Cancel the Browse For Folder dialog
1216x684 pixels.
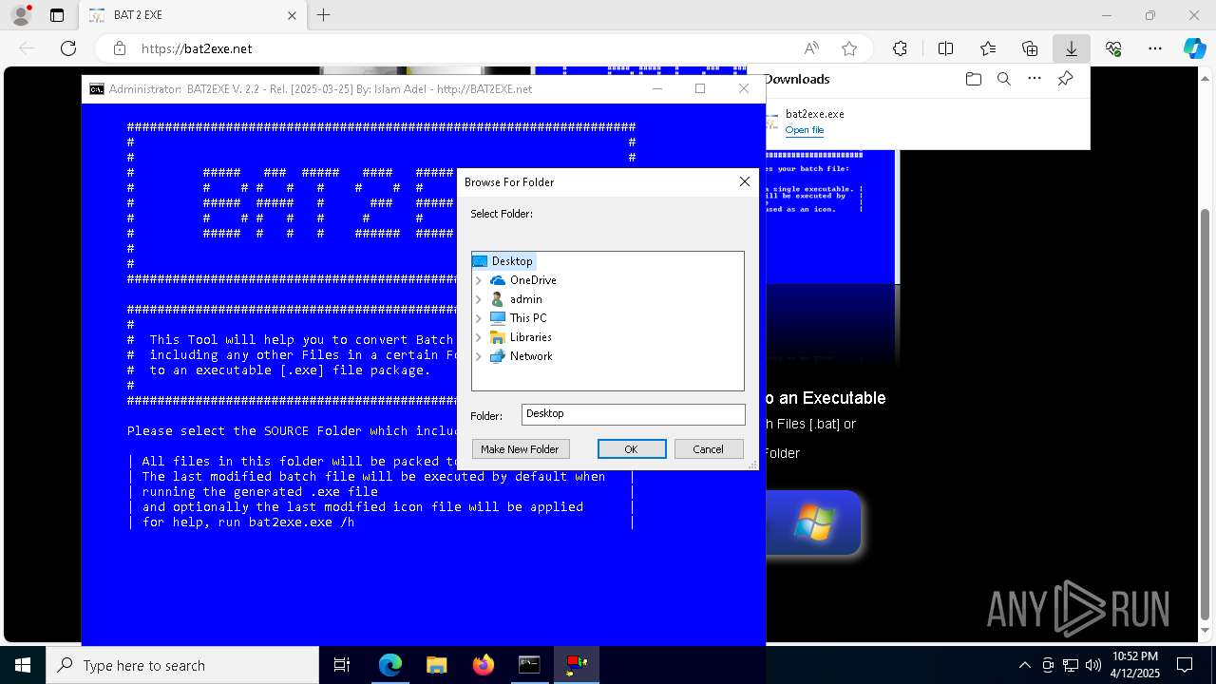[709, 449]
